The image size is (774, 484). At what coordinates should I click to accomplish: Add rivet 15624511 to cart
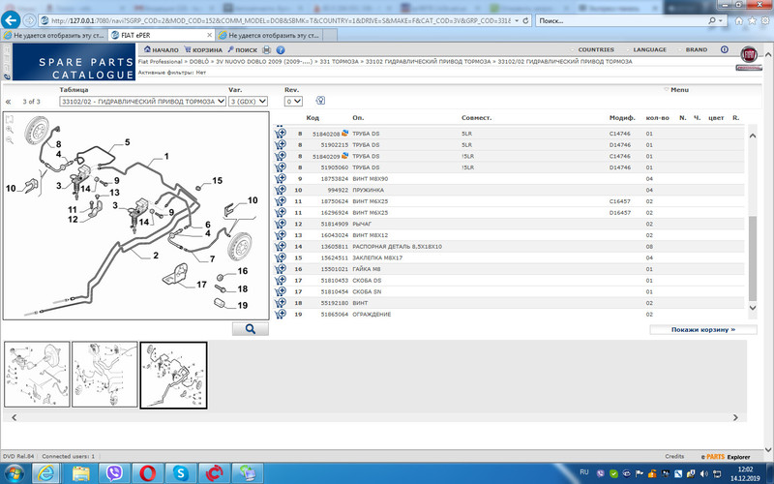click(x=281, y=257)
